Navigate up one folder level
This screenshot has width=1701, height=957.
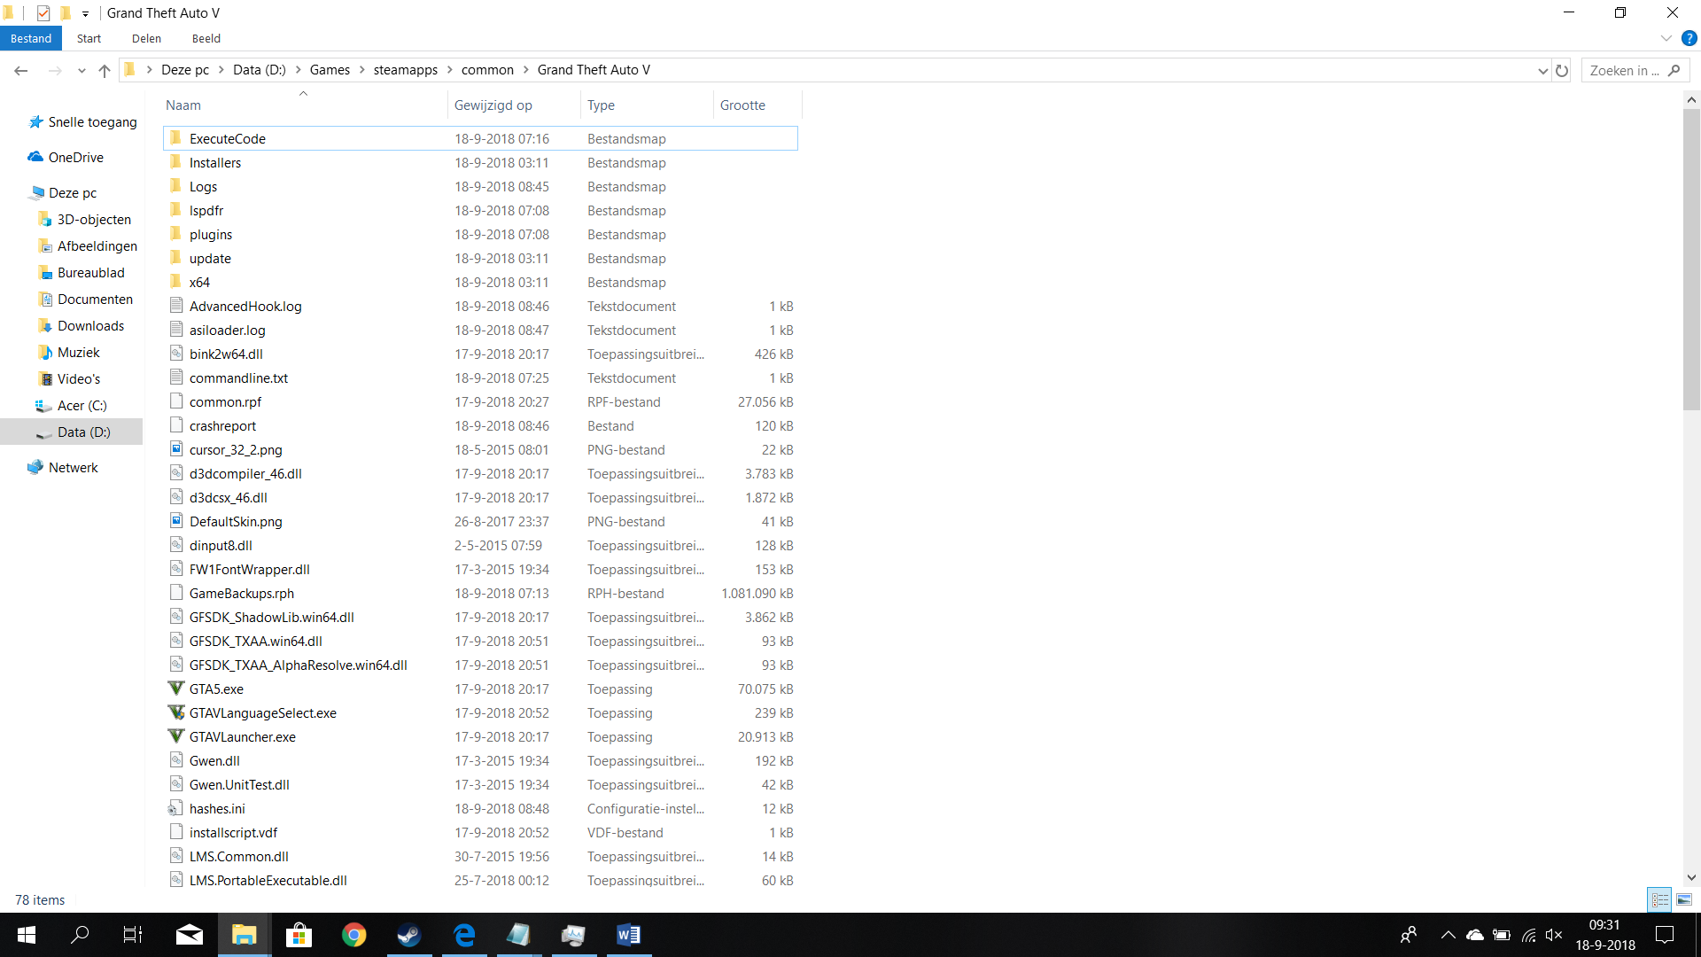[105, 70]
